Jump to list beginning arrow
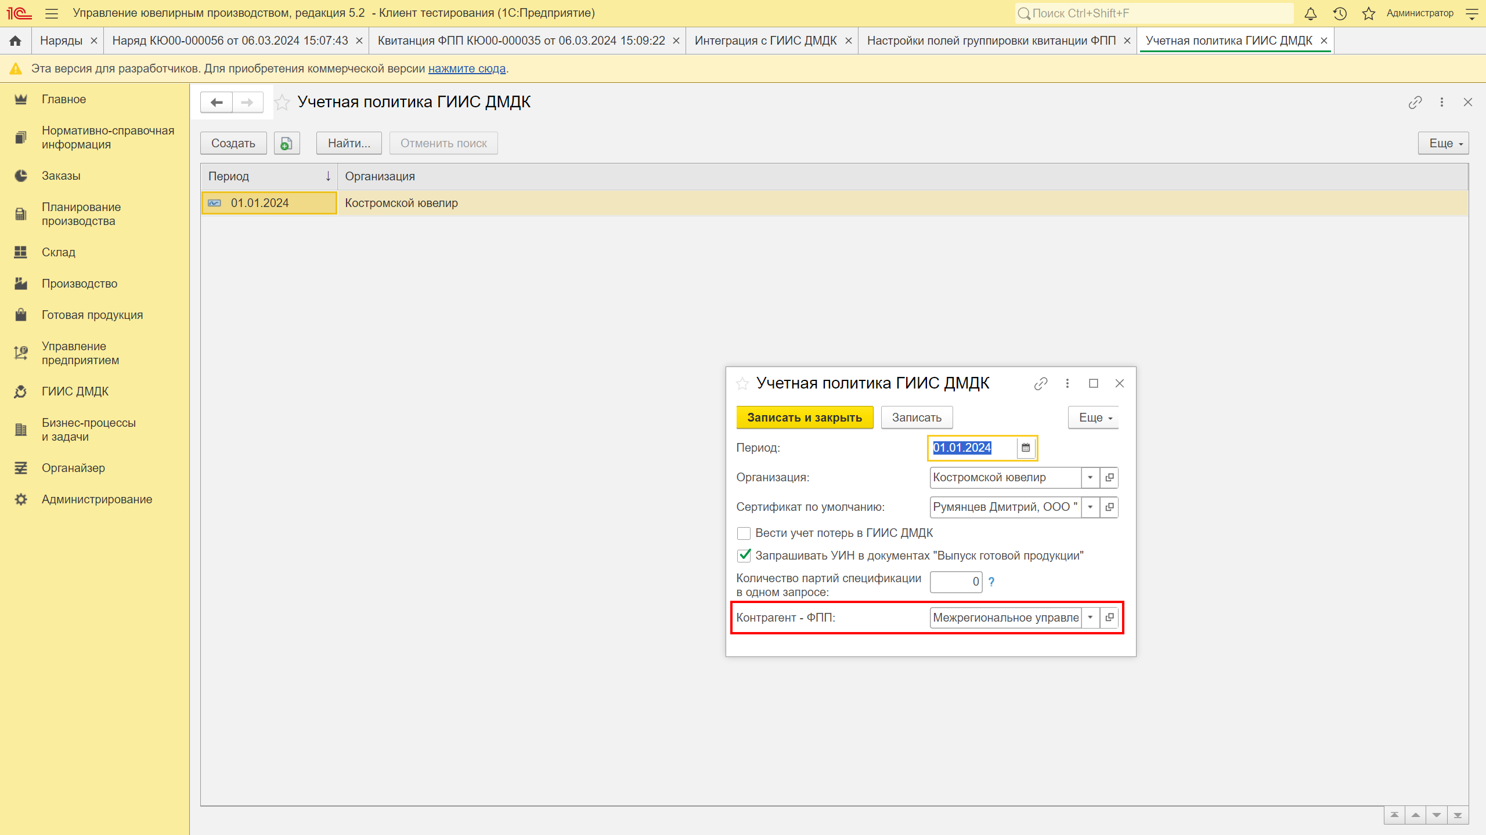1486x835 pixels. pyautogui.click(x=1394, y=815)
